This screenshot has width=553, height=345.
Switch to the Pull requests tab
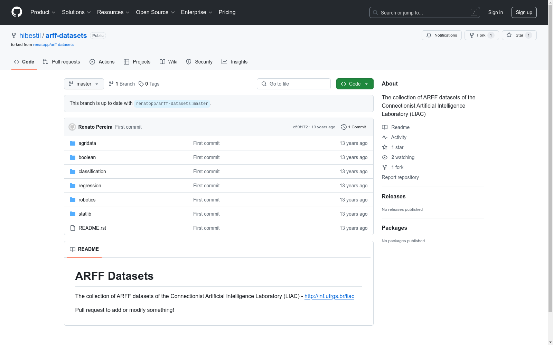coord(61,62)
